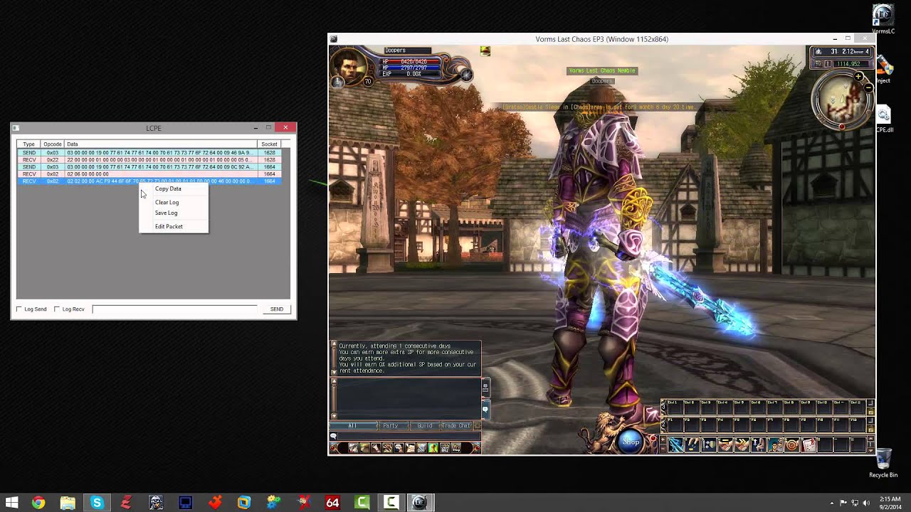Click the second quickslot skill icon
Image resolution: width=911 pixels, height=512 pixels.
(x=693, y=444)
